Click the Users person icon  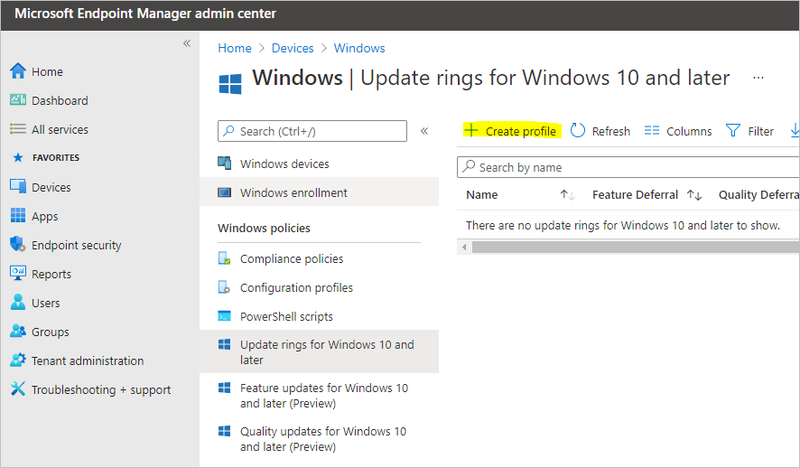point(18,302)
